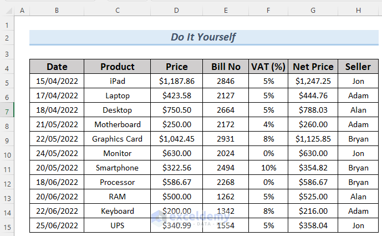The height and width of the screenshot is (236, 382).
Task: Click the iPad product cell
Action: 118,81
